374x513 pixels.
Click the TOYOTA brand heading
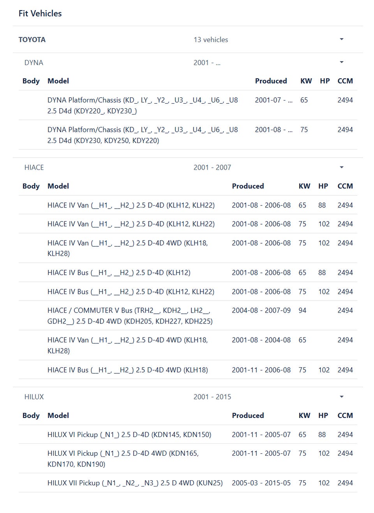coord(32,40)
